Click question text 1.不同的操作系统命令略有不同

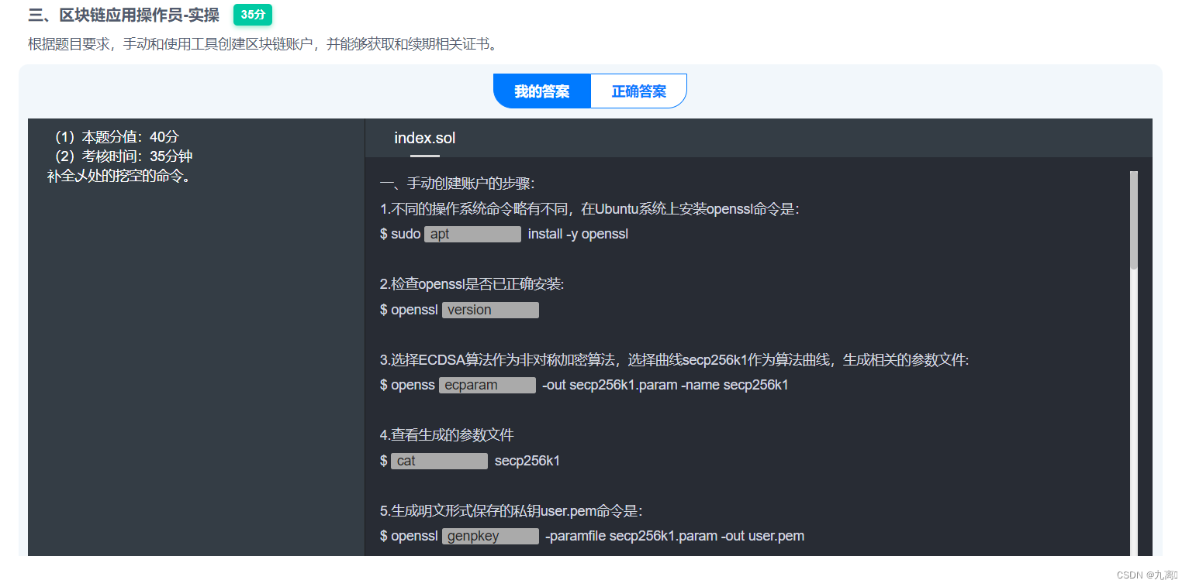589,208
